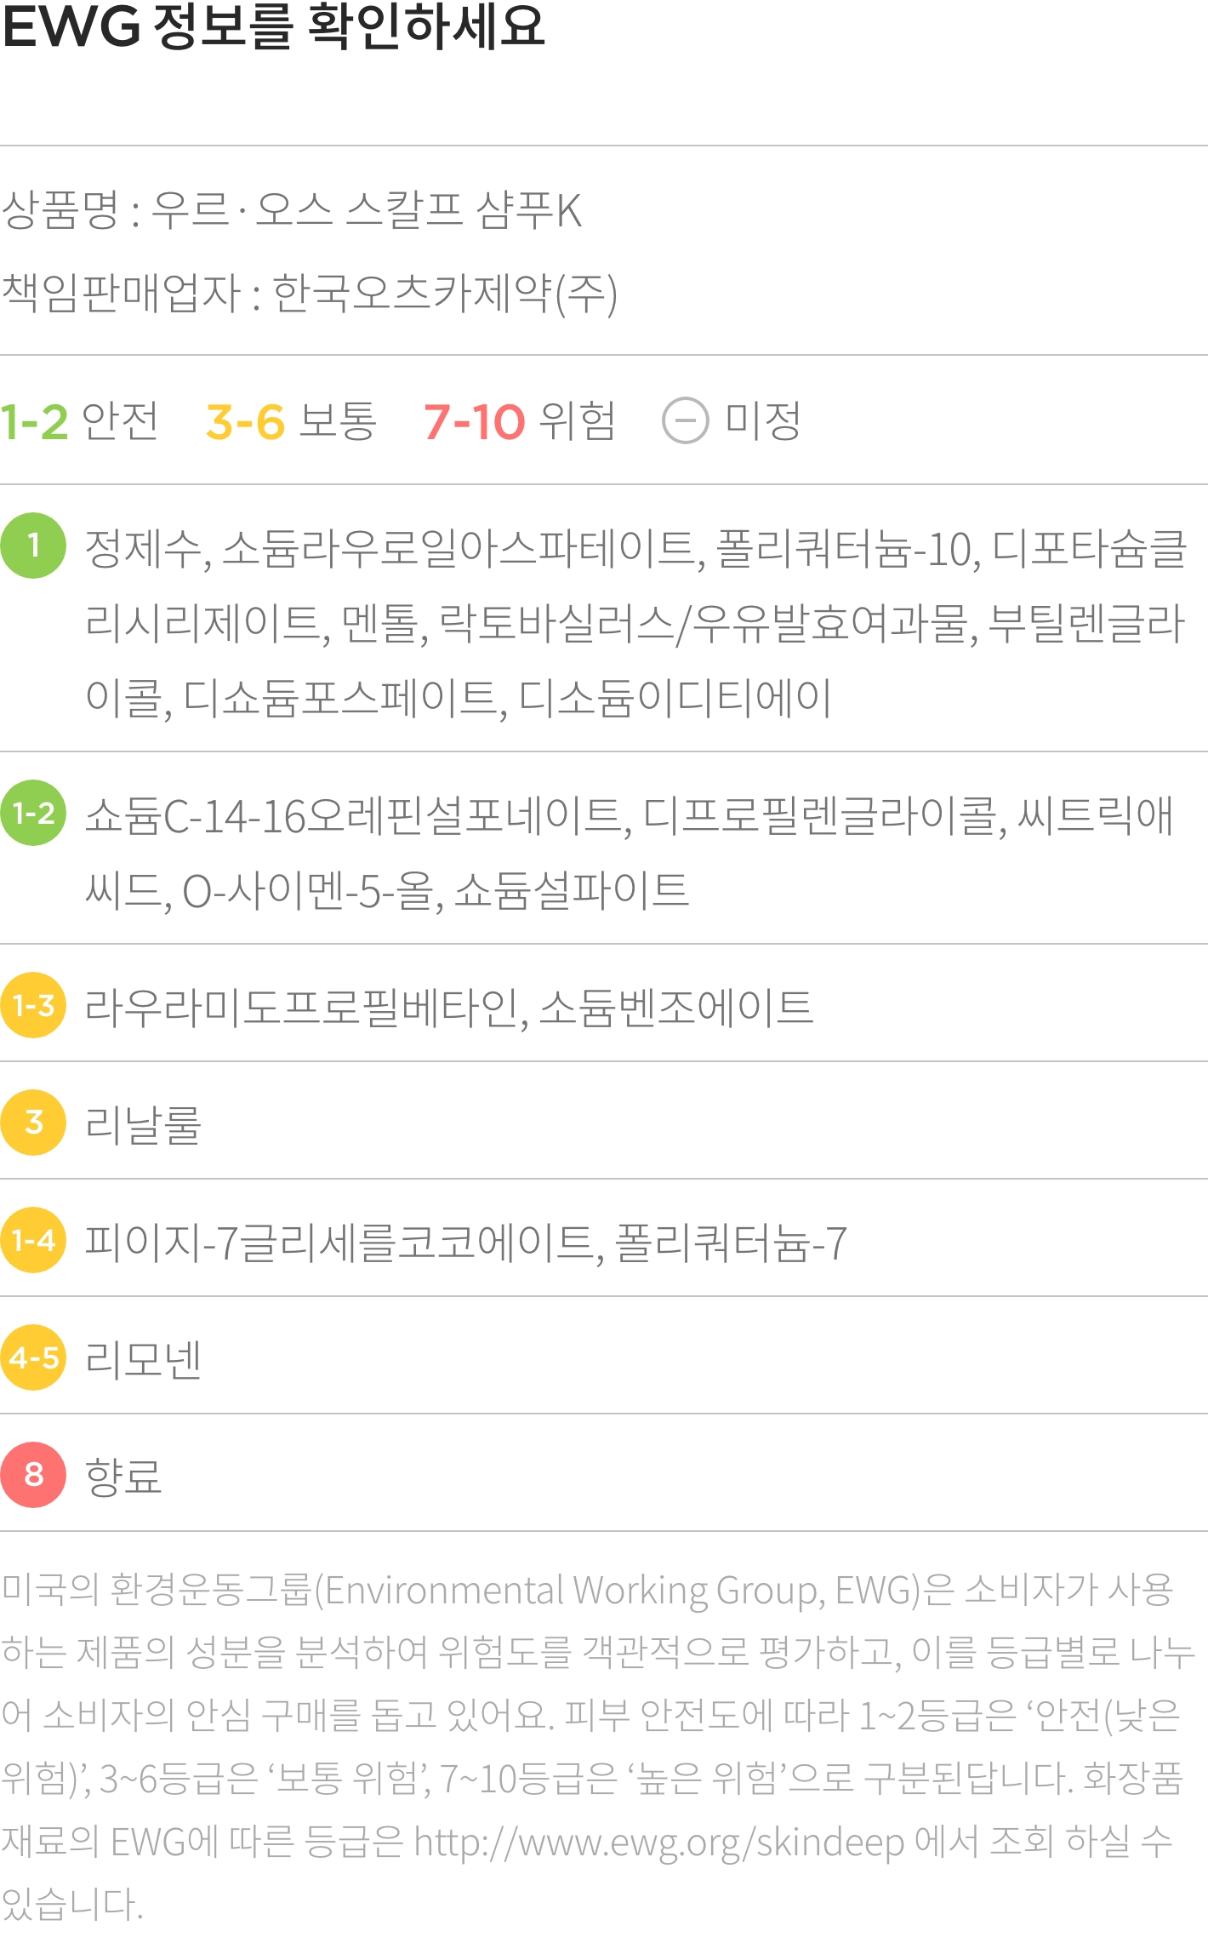Click the 향료 ingredient text
1208x1937 pixels.
(123, 1477)
